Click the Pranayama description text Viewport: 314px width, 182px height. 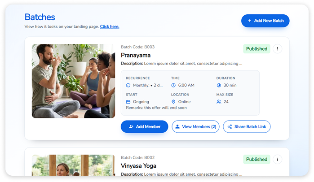tap(181, 64)
